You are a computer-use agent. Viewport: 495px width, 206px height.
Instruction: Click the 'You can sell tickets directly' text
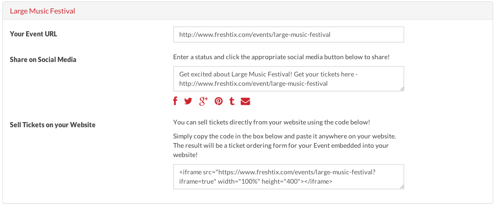tap(271, 122)
